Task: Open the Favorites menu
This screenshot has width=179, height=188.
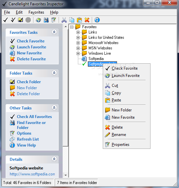Action: pos(36,12)
